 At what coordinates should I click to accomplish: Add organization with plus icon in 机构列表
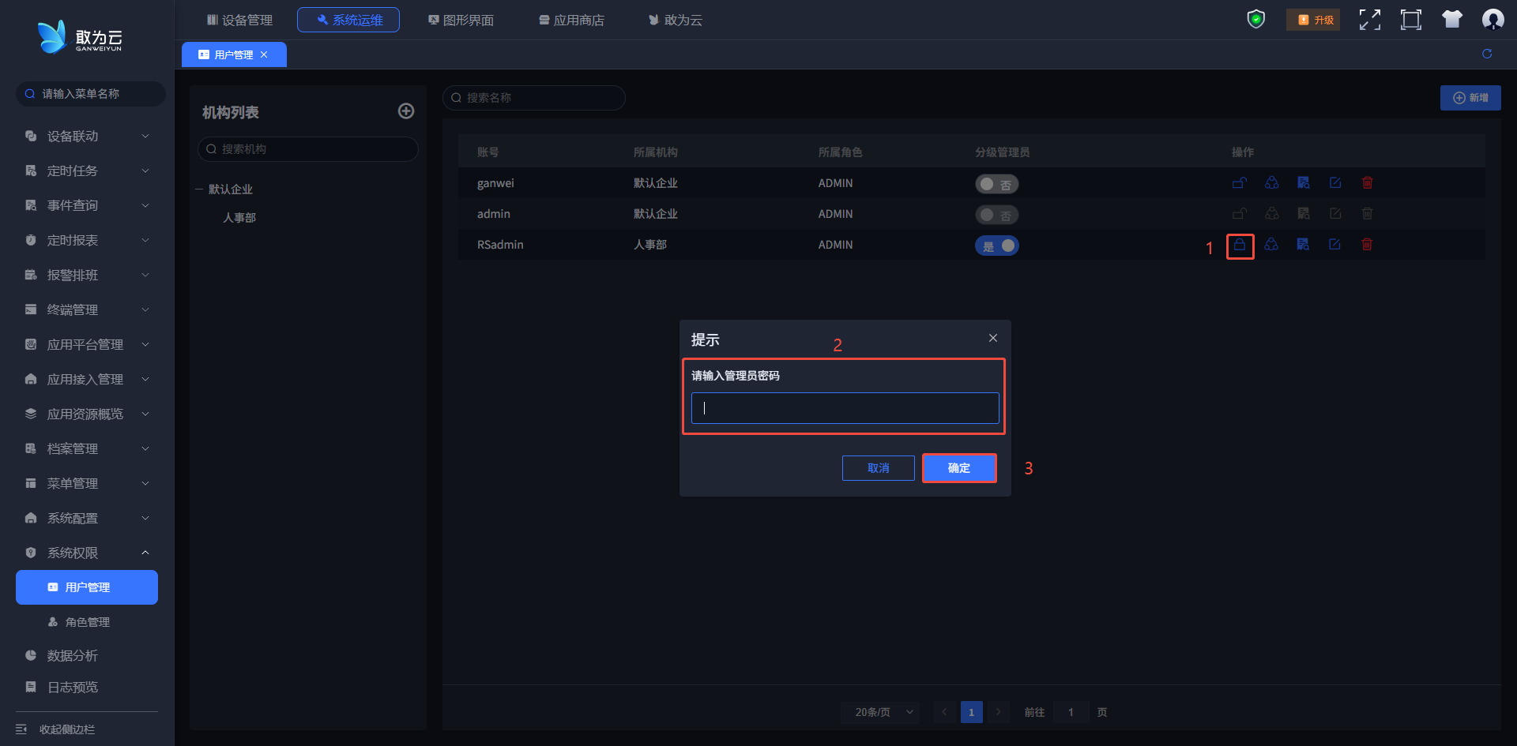(x=406, y=111)
